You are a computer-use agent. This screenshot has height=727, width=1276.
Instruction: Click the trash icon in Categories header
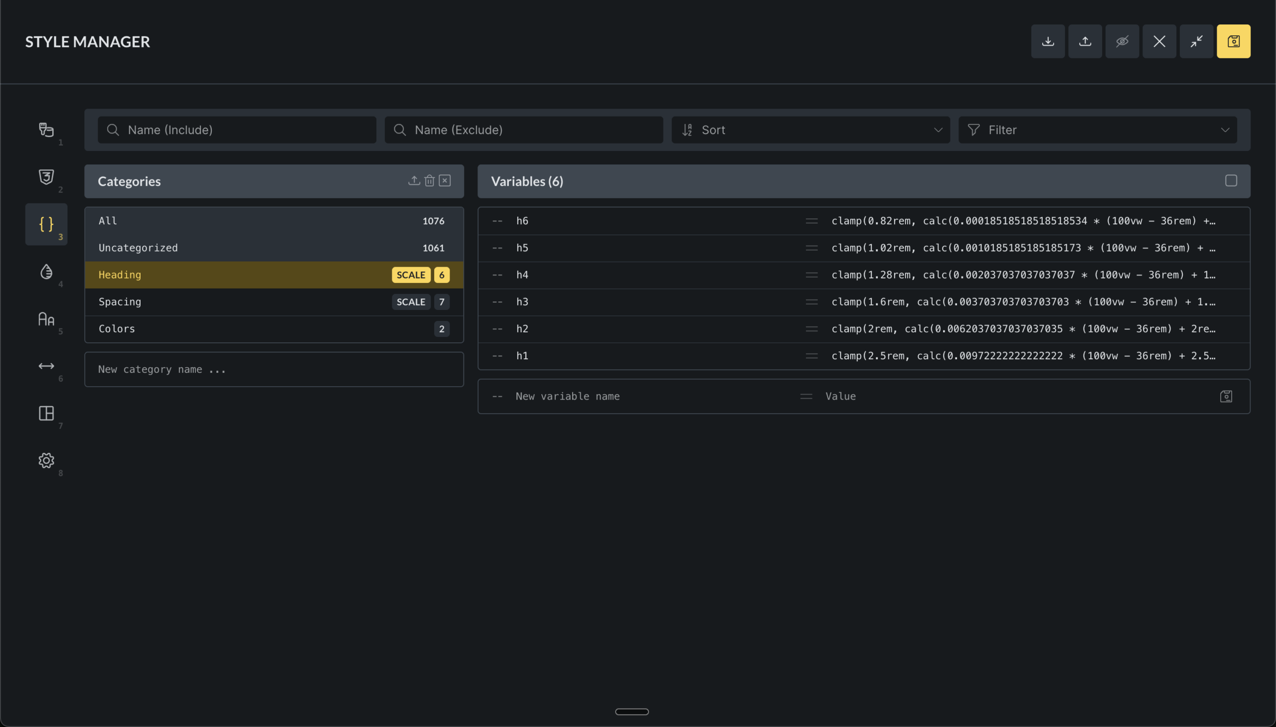430,181
